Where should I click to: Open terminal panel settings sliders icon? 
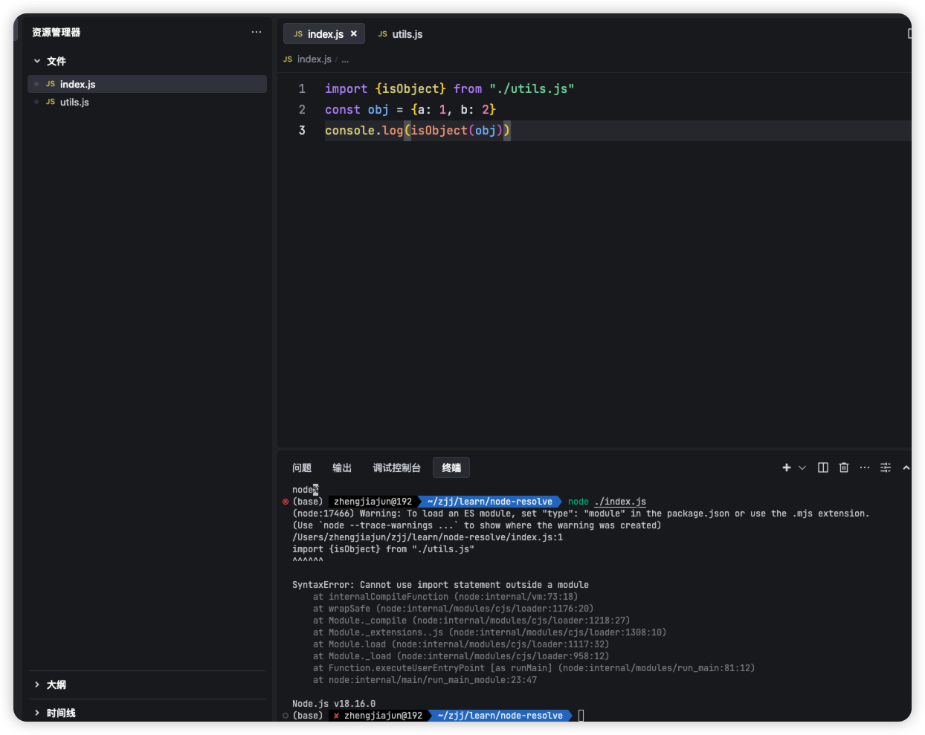click(886, 467)
